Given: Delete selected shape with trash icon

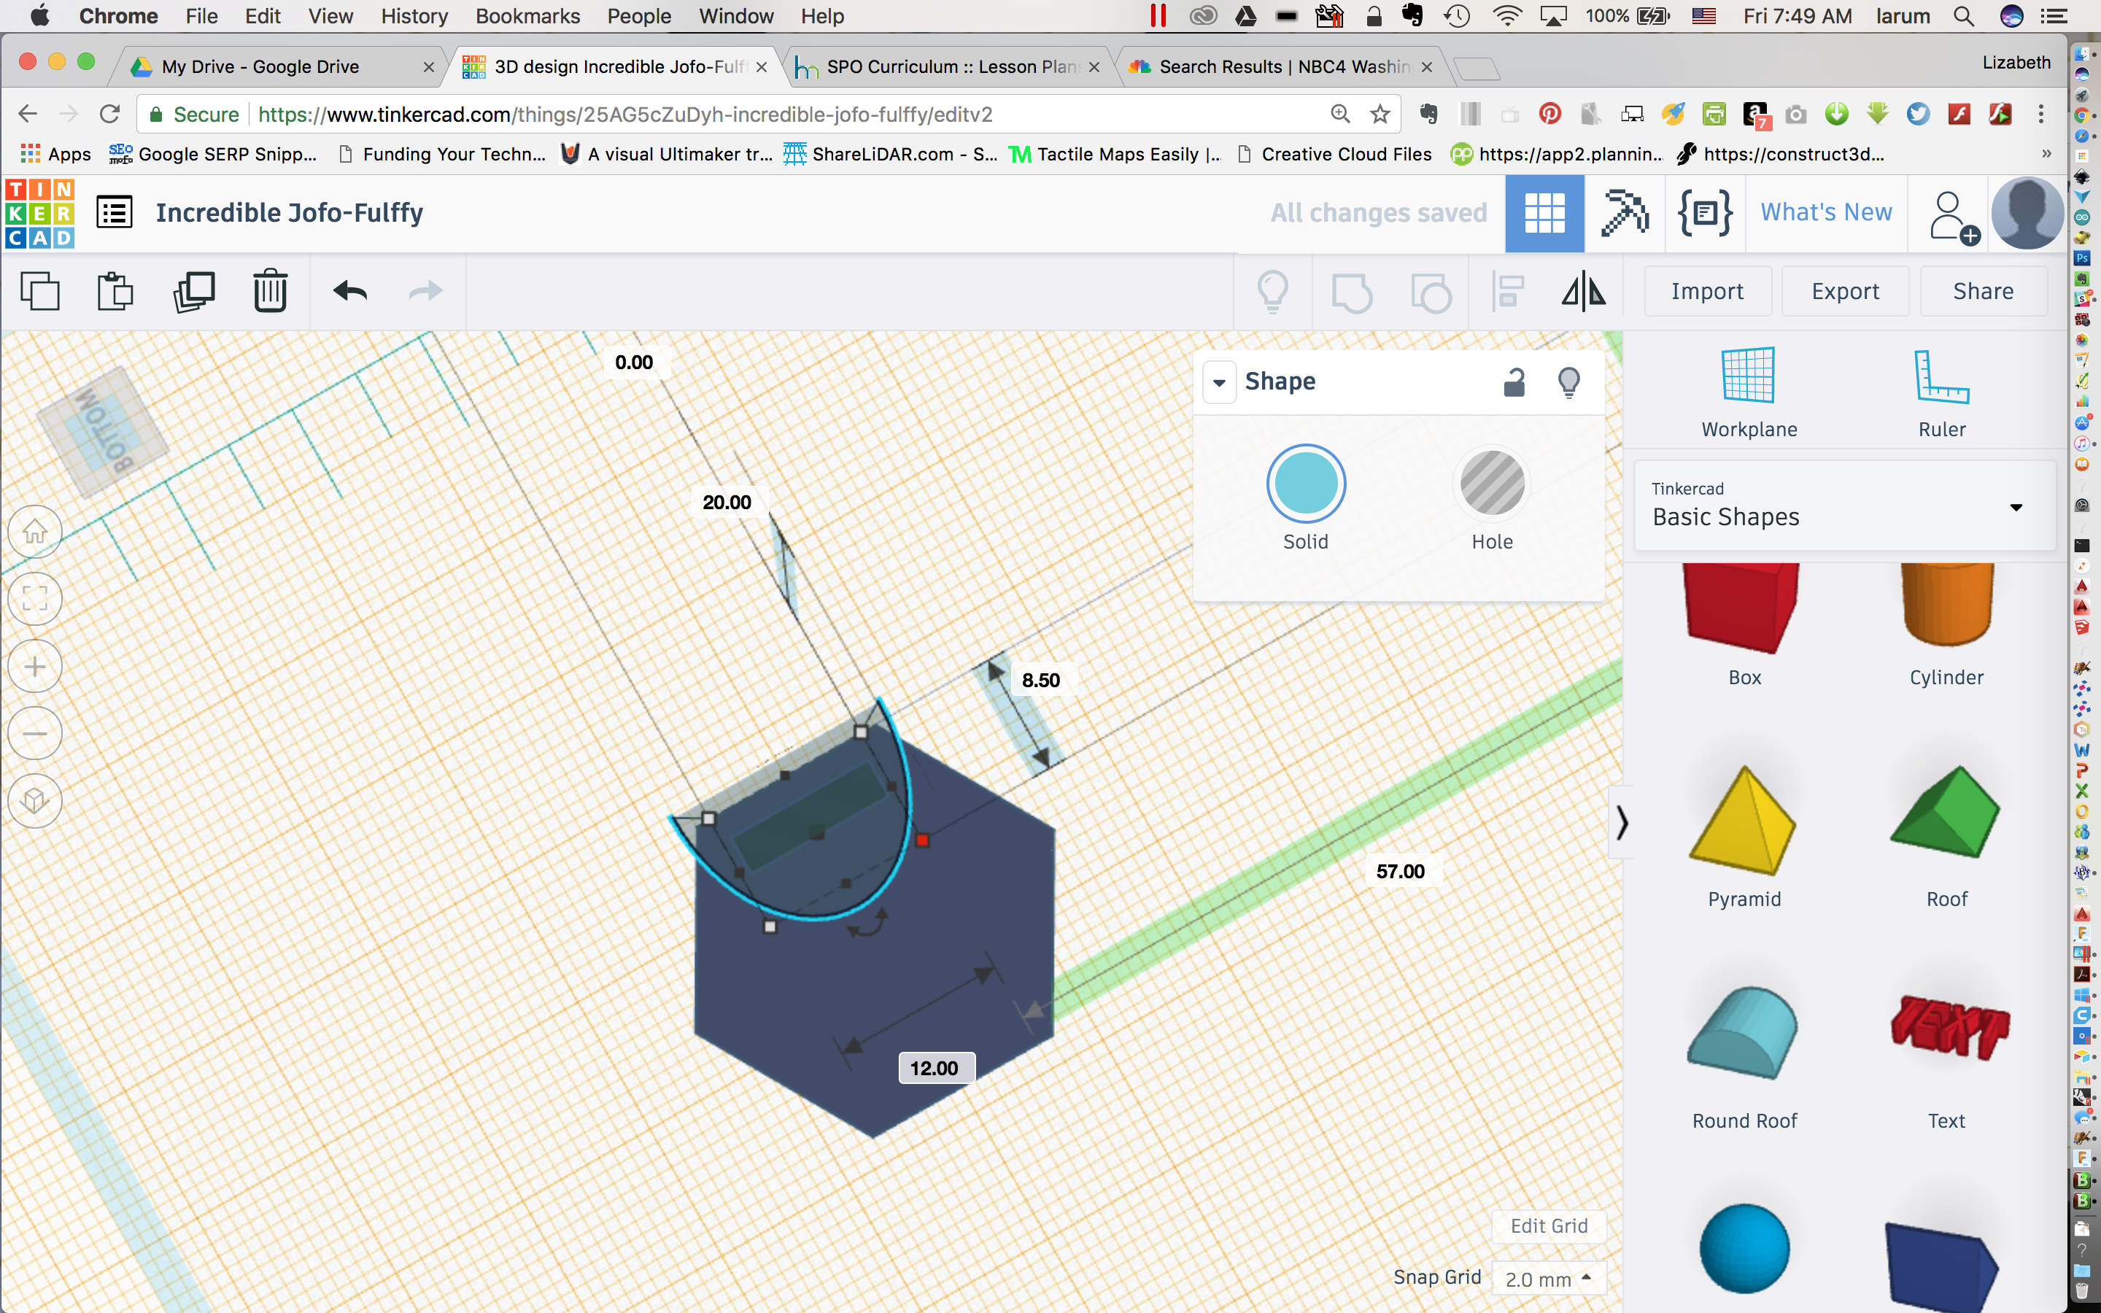Looking at the screenshot, I should pos(270,291).
